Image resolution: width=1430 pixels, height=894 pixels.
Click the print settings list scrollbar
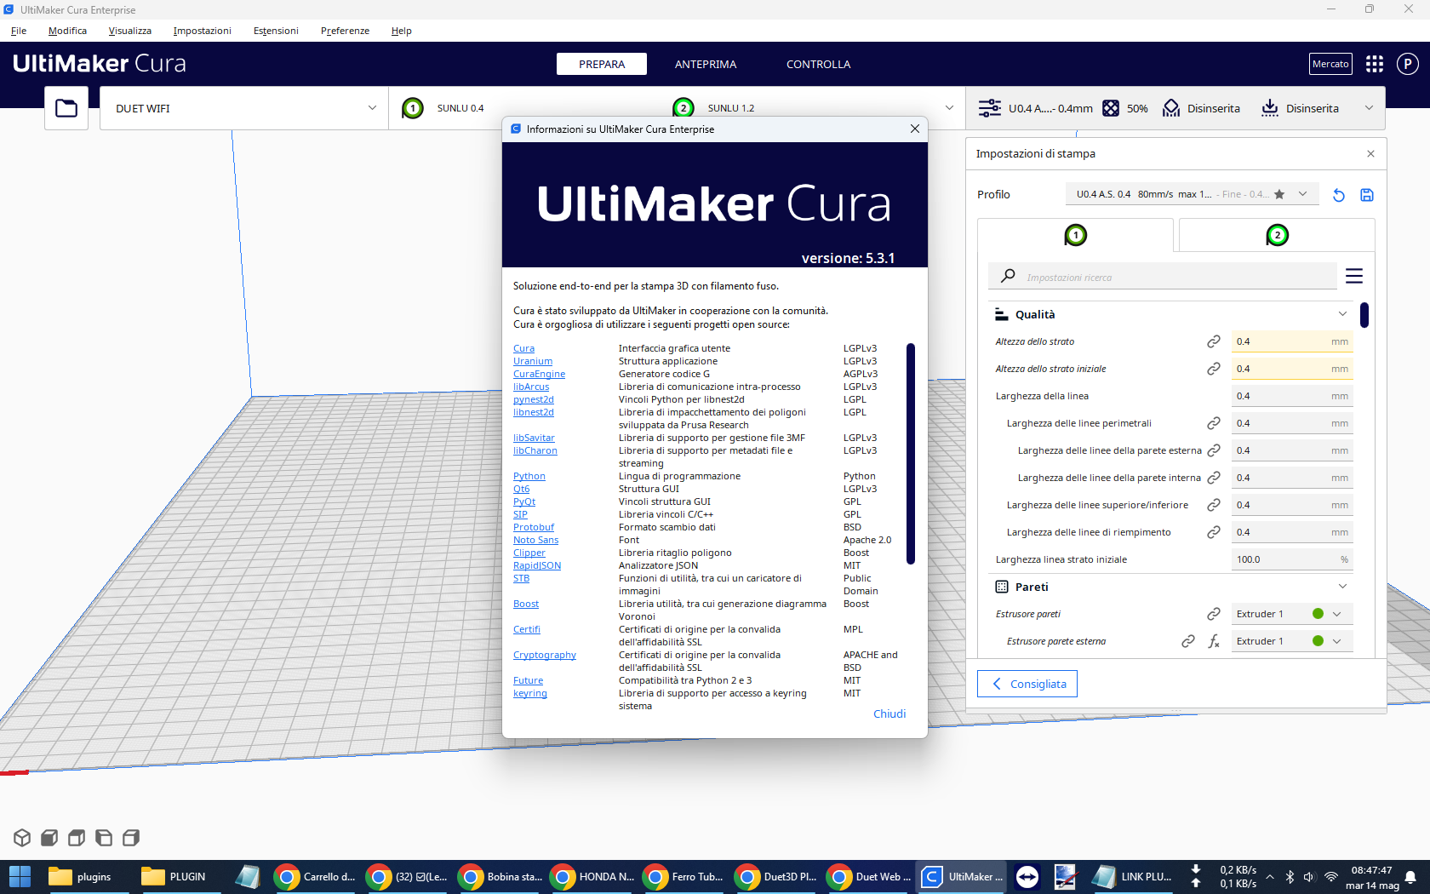[x=1364, y=315]
